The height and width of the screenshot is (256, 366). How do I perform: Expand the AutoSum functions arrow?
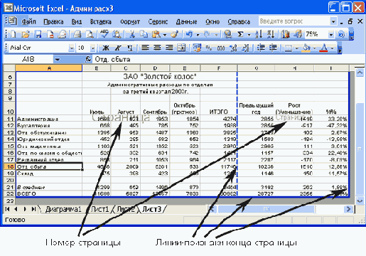point(249,35)
